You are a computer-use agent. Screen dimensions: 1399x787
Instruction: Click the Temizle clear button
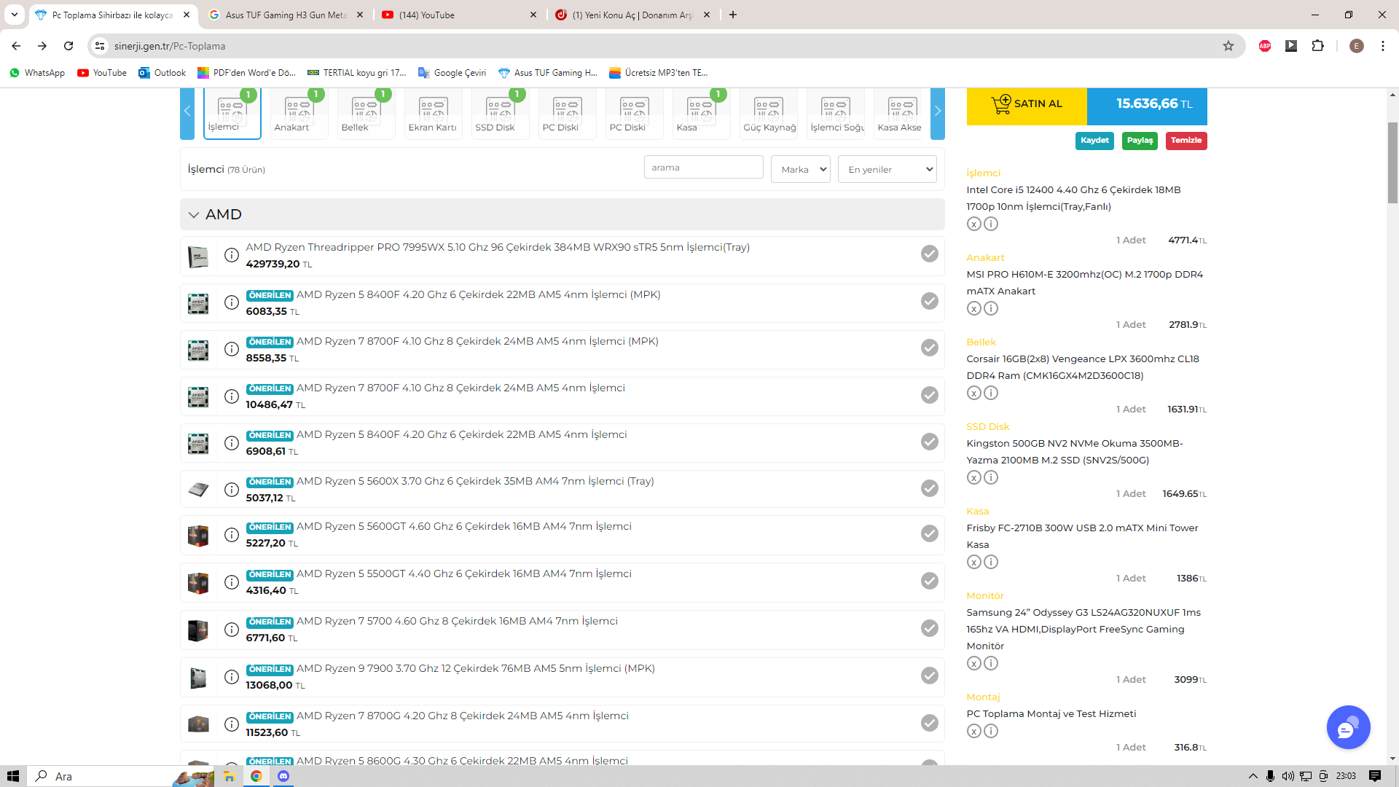pos(1186,141)
